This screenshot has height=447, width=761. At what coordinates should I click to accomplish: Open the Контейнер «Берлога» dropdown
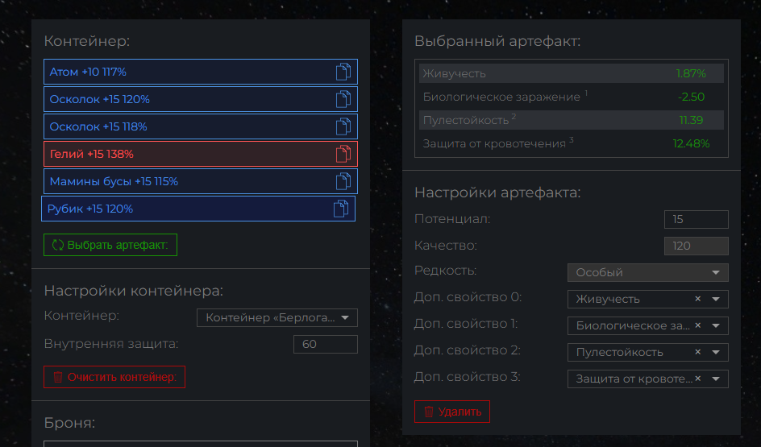tap(277, 317)
